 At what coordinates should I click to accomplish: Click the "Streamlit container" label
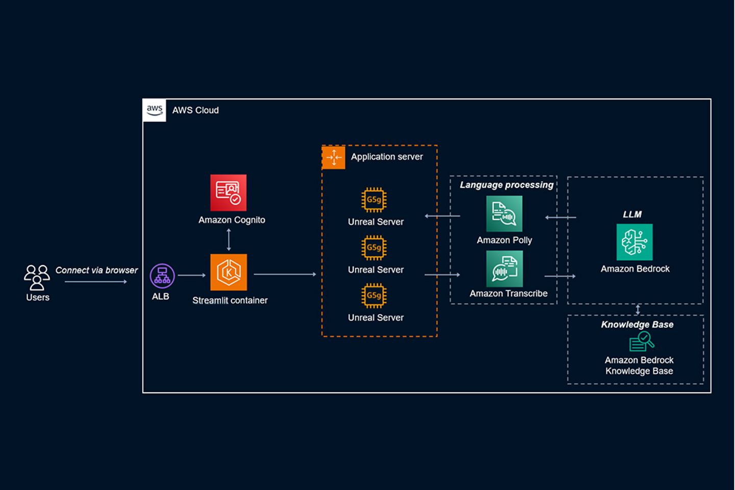[230, 300]
